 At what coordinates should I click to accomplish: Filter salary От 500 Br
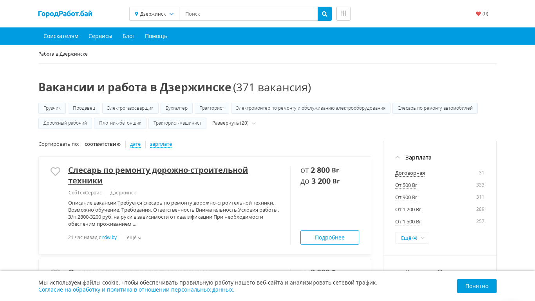click(x=406, y=185)
